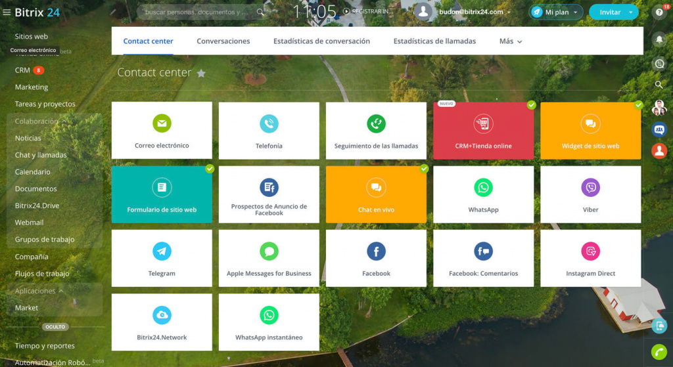Click the WhatsApp connector icon

[483, 188]
